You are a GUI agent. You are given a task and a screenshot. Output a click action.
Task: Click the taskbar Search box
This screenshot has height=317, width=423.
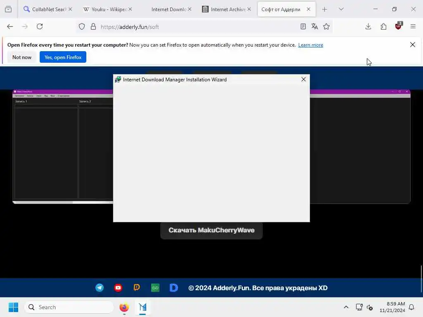(69, 307)
